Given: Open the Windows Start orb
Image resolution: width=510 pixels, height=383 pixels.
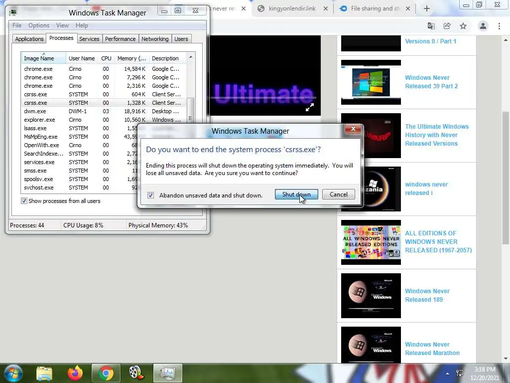Looking at the screenshot, I should click(13, 373).
